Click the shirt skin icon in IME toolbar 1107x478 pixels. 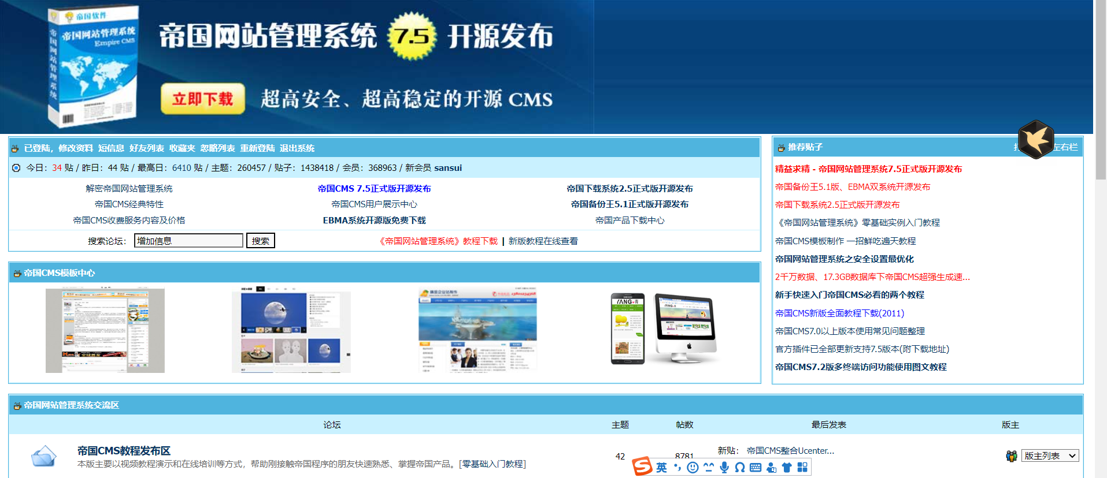pos(787,468)
